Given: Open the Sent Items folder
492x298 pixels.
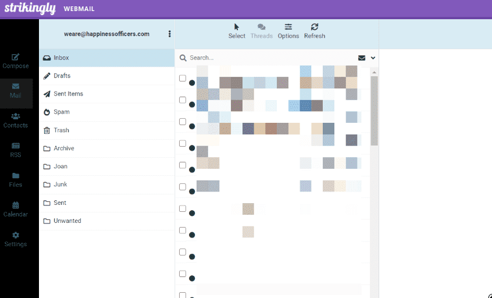Looking at the screenshot, I should [107, 94].
